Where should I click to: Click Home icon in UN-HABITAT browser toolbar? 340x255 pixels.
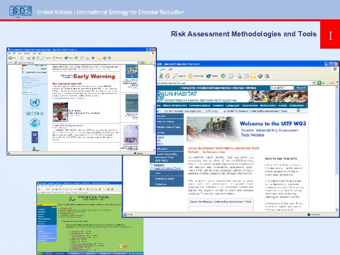167,76
